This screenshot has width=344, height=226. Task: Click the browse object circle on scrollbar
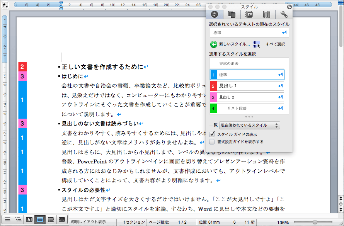pyautogui.click(x=341, y=204)
